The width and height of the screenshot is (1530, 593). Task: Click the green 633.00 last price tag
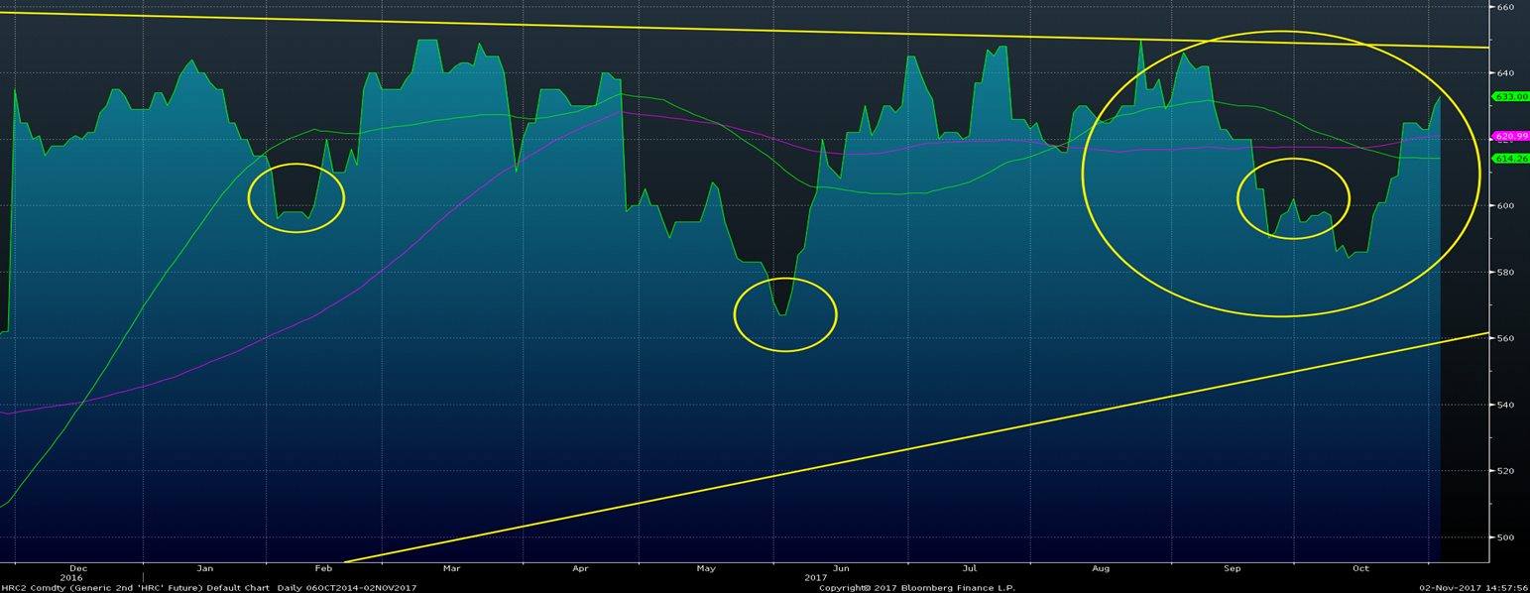(x=1510, y=97)
